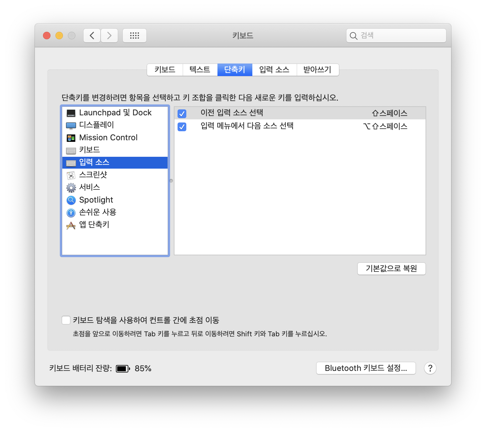The width and height of the screenshot is (486, 432).
Task: Click the 디스플레이 monitor icon
Action: pos(71,126)
